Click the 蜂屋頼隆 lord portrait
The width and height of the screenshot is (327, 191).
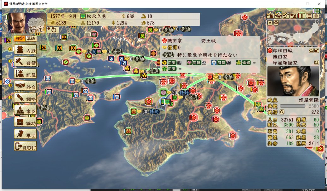click(x=293, y=81)
